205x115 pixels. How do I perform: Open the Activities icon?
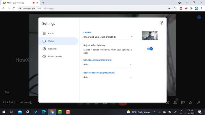(191, 103)
